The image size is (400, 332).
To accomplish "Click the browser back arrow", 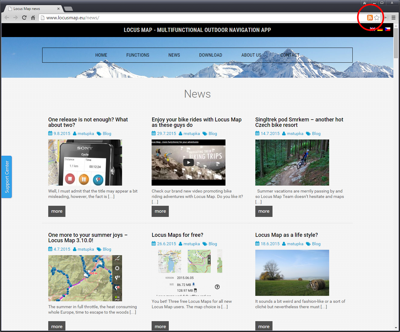I will tap(7, 18).
